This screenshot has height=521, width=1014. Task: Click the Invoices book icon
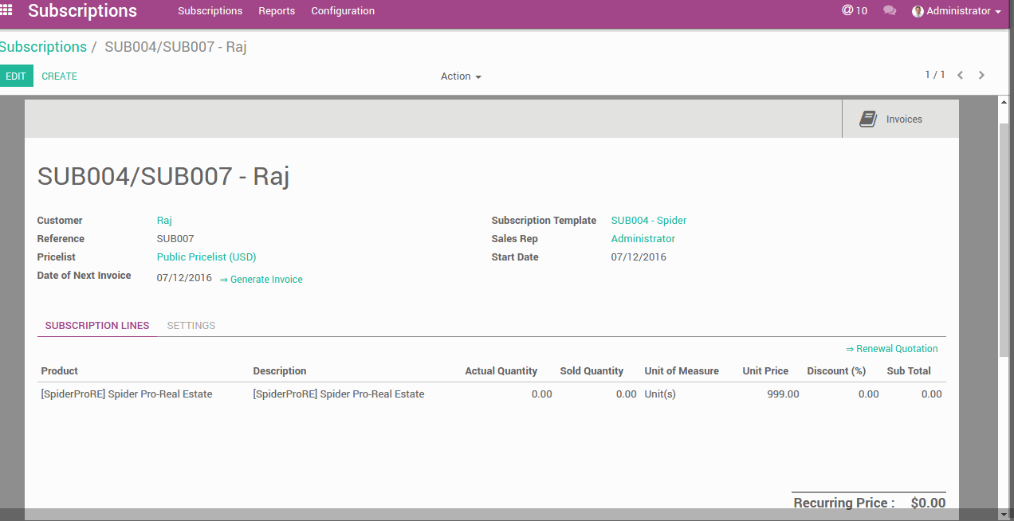pos(868,119)
